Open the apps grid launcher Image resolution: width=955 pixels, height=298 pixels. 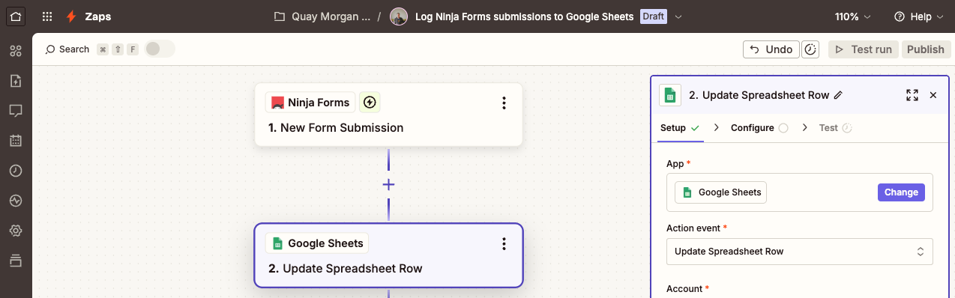point(47,16)
